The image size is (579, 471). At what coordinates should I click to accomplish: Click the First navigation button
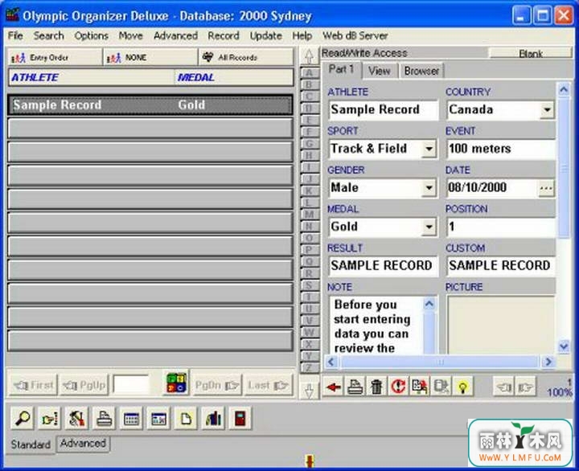pos(33,385)
